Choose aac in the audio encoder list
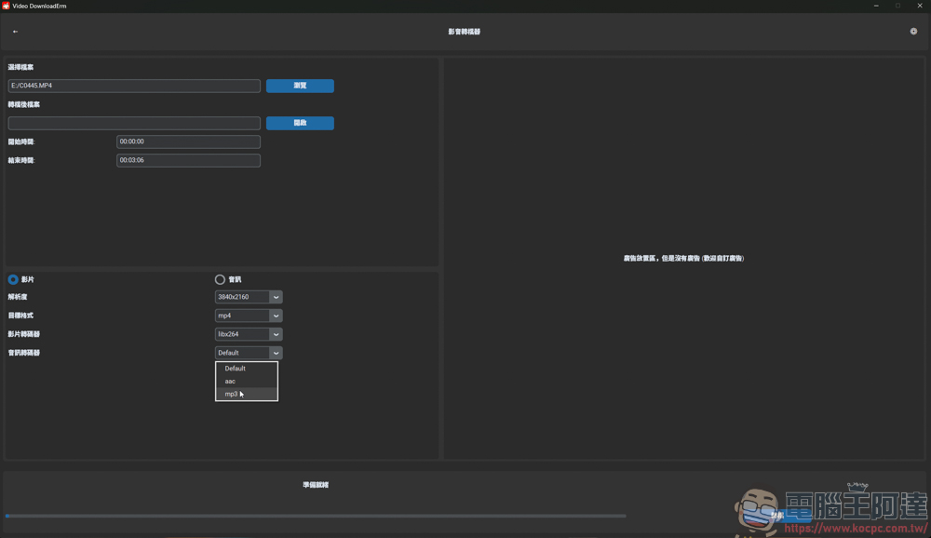The width and height of the screenshot is (931, 538). 247,382
